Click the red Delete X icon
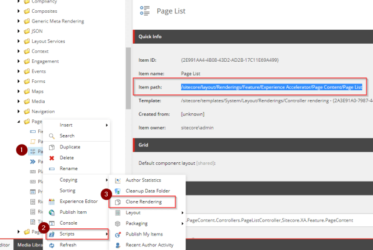373x250 pixels. pos(51,157)
